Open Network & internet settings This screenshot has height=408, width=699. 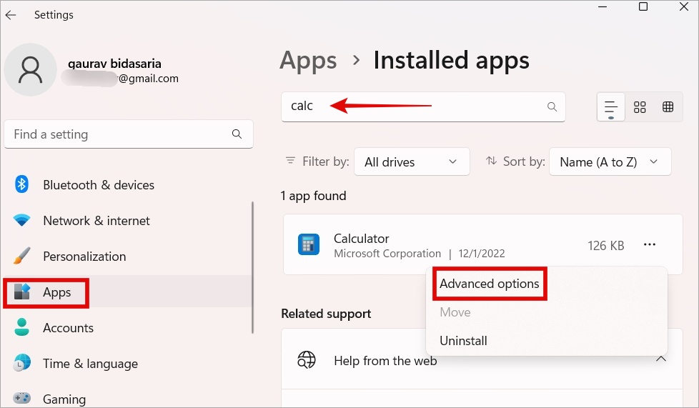point(96,221)
